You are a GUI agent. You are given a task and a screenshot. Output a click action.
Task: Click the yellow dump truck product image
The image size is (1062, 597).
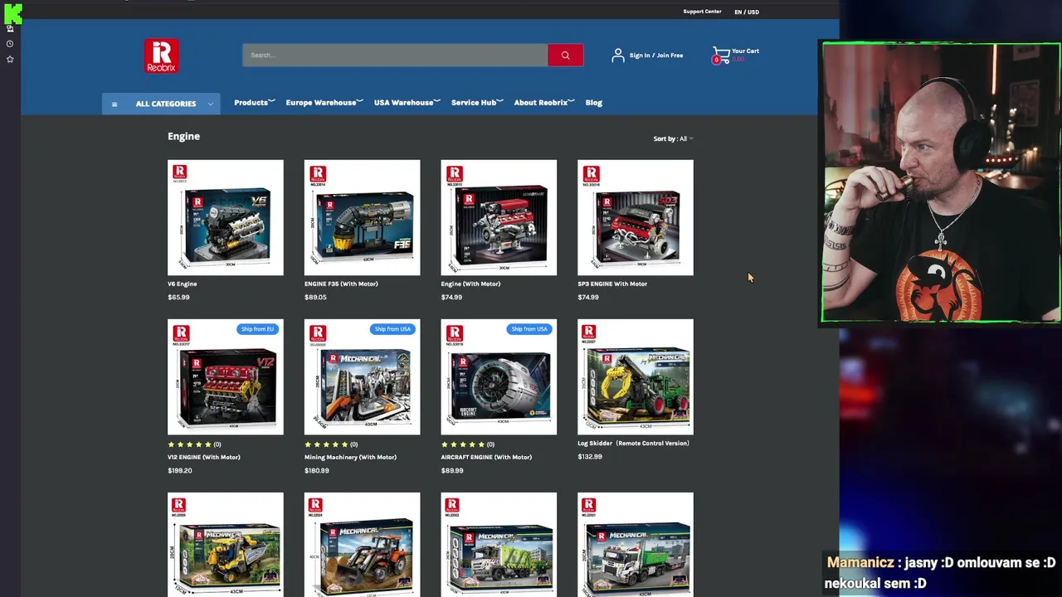point(226,545)
